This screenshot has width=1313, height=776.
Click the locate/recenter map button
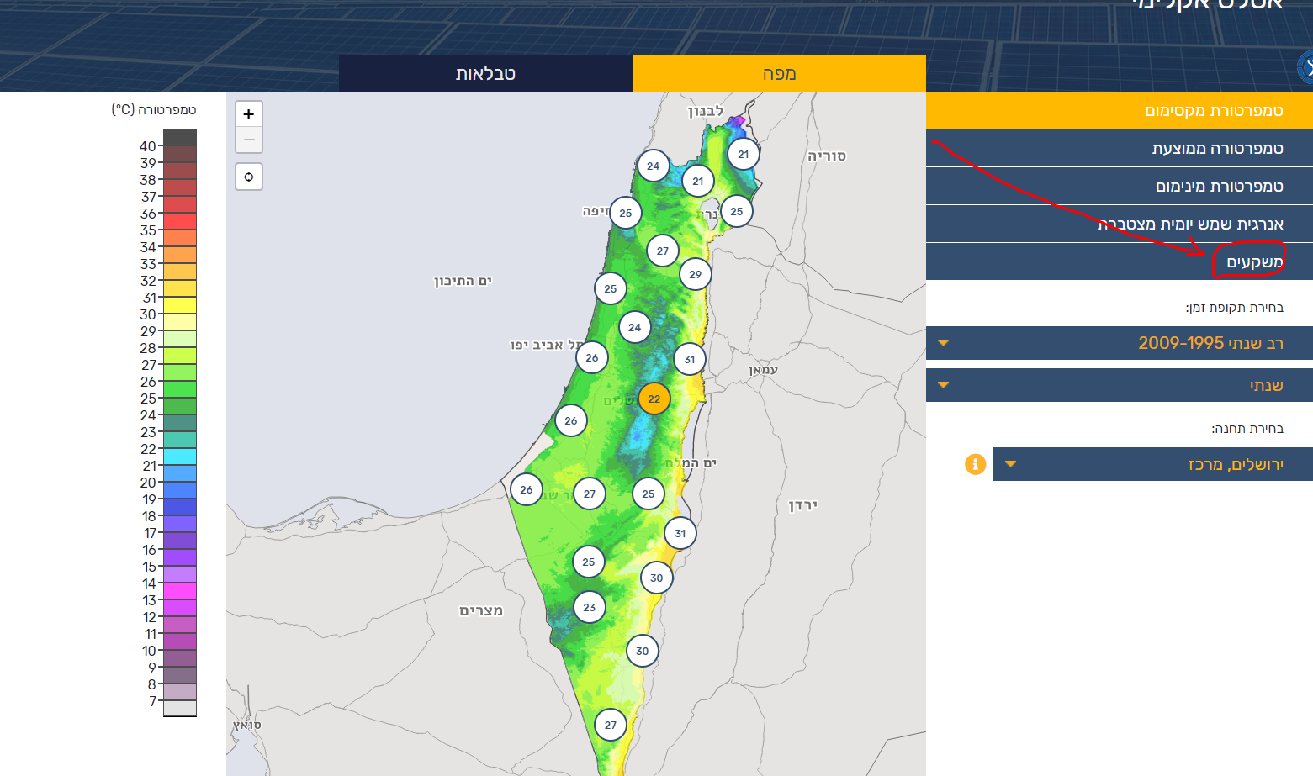pos(249,177)
